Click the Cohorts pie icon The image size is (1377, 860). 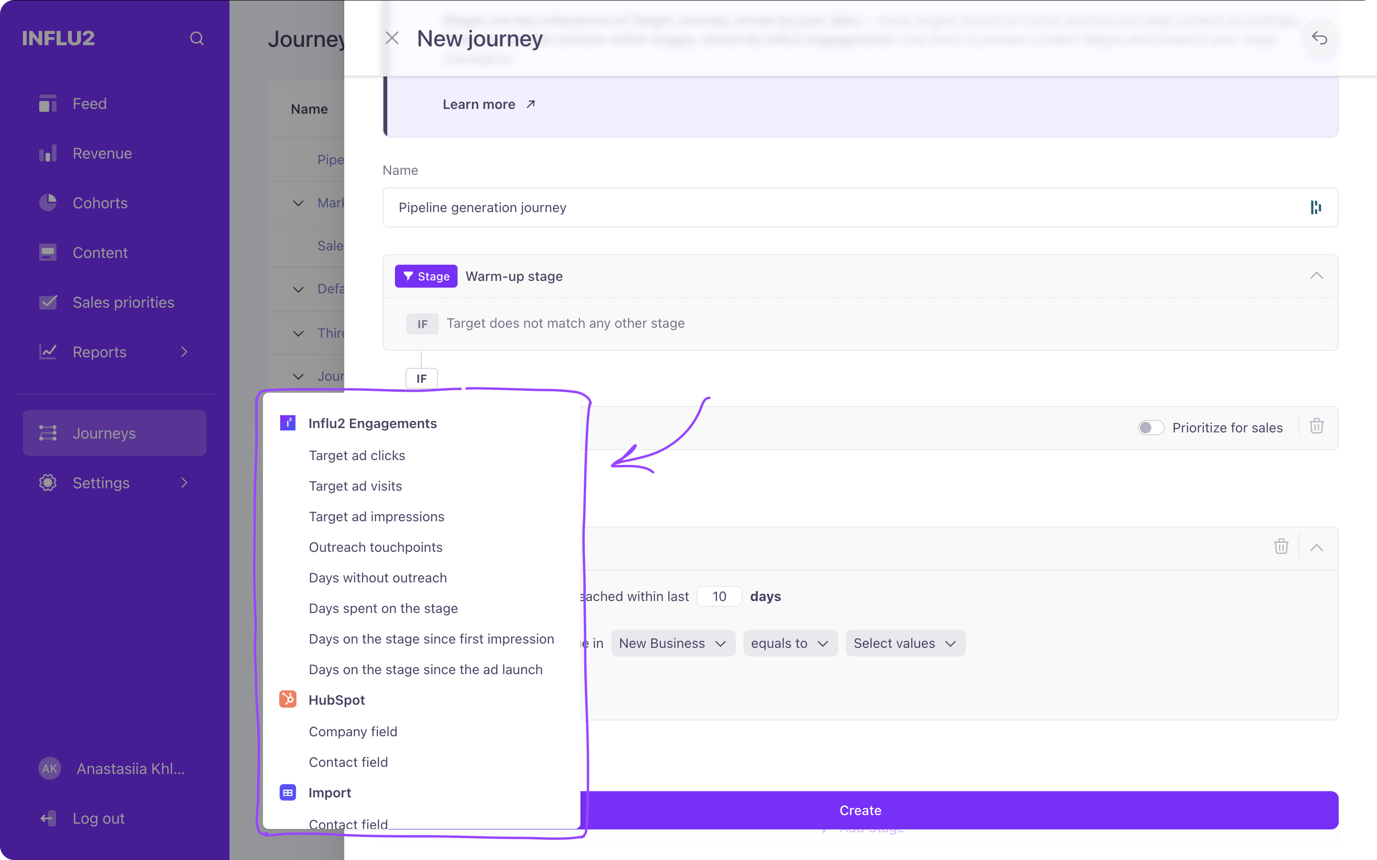pyautogui.click(x=48, y=203)
